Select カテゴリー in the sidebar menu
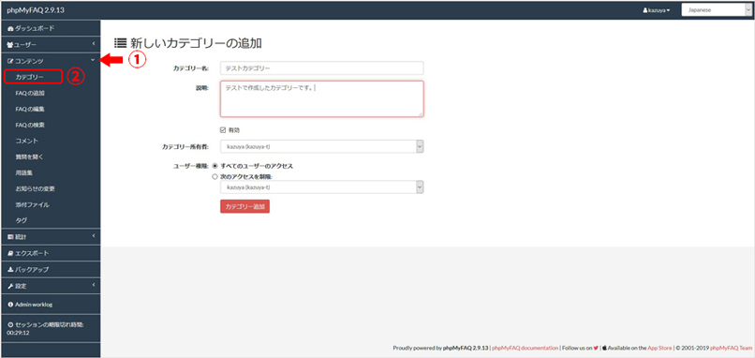This screenshot has height=358, width=755. coord(29,77)
